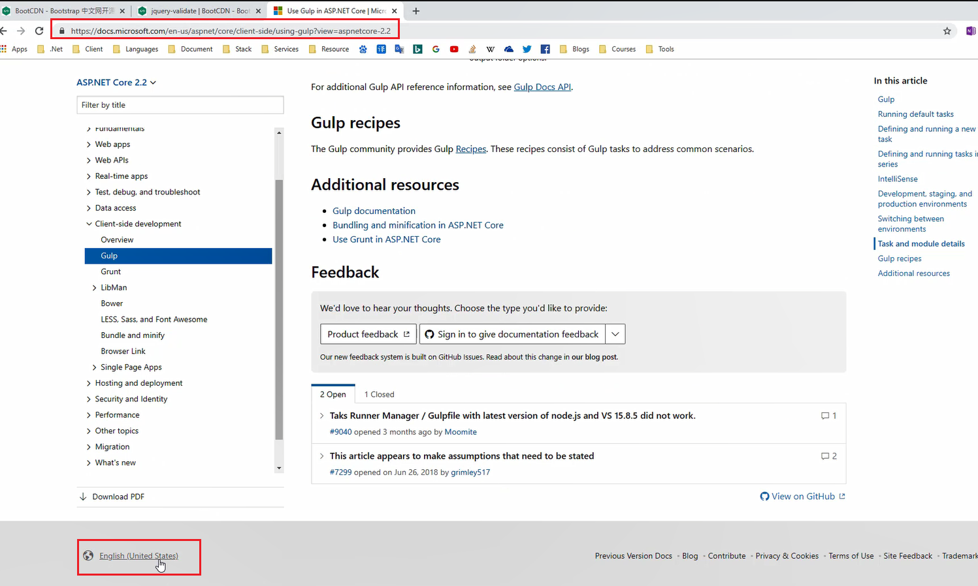Collapse the Client-side development node

89,224
